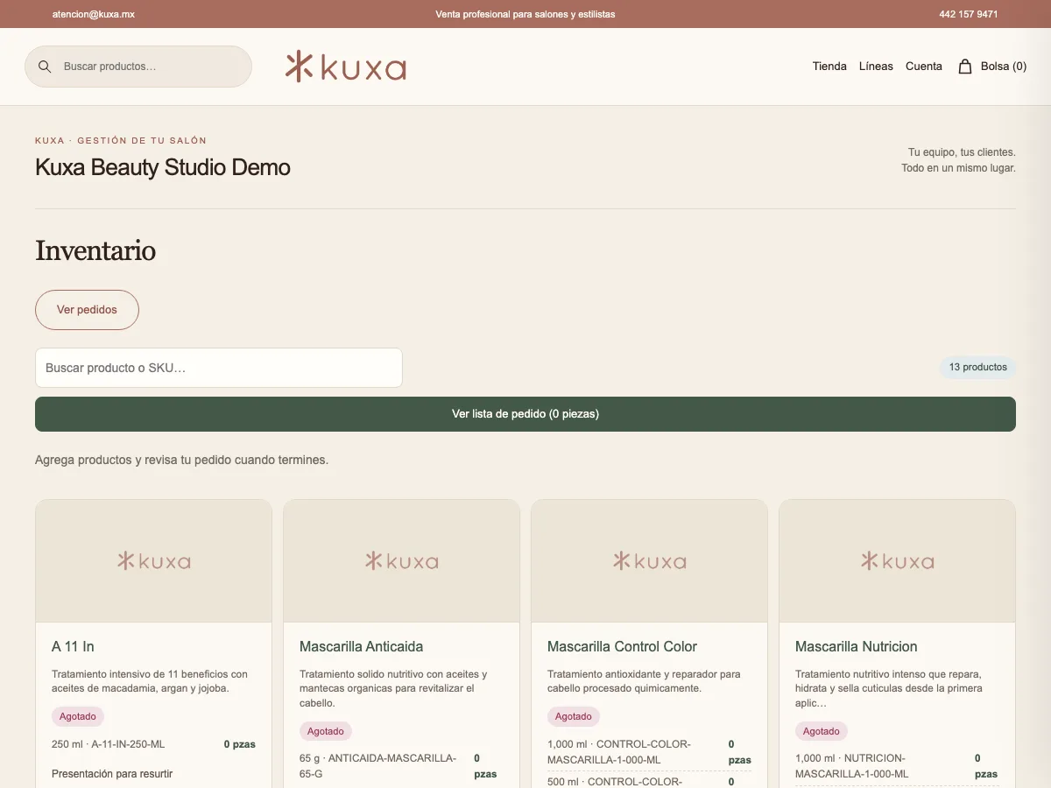Click the KUXA · GESTIÓN DE TU SALÓN label

pyautogui.click(x=121, y=140)
